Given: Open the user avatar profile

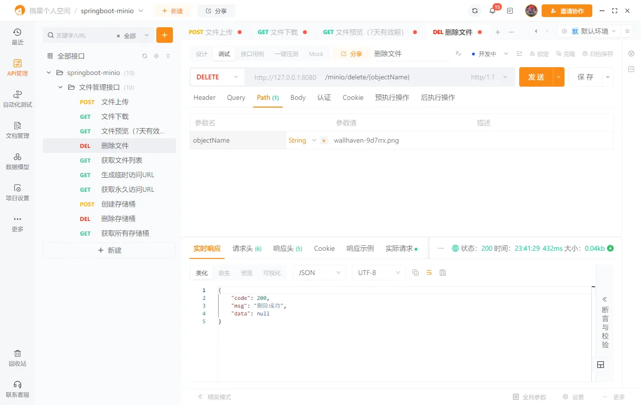Looking at the screenshot, I should (531, 11).
